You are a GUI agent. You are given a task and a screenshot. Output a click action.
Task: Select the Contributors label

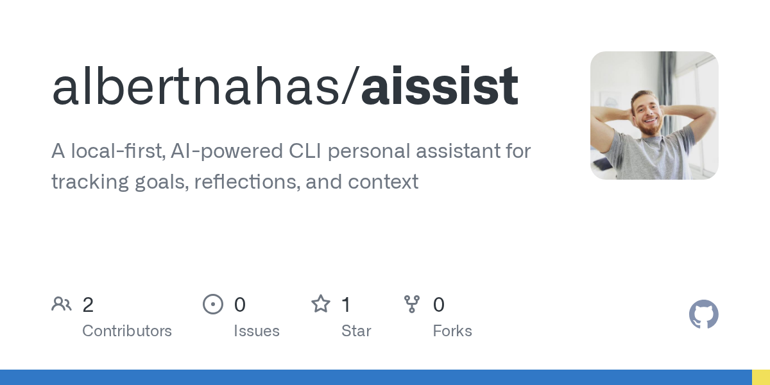tap(127, 331)
